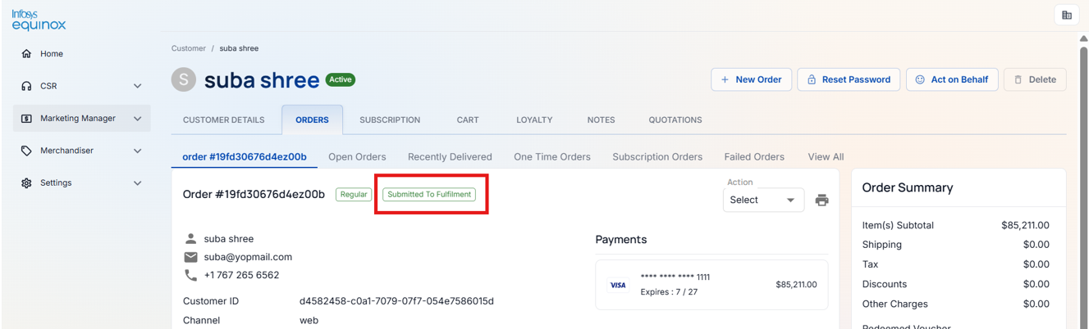Viewport: 1089px width, 329px height.
Task: Click the CSR headset icon
Action: coord(26,86)
